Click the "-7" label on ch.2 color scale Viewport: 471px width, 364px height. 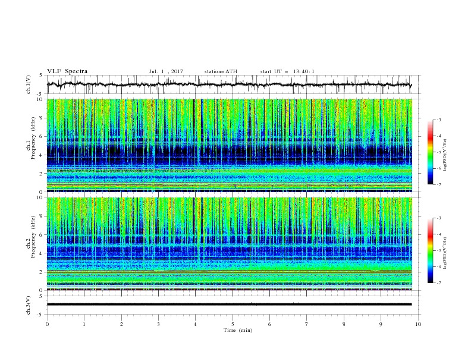(x=439, y=283)
